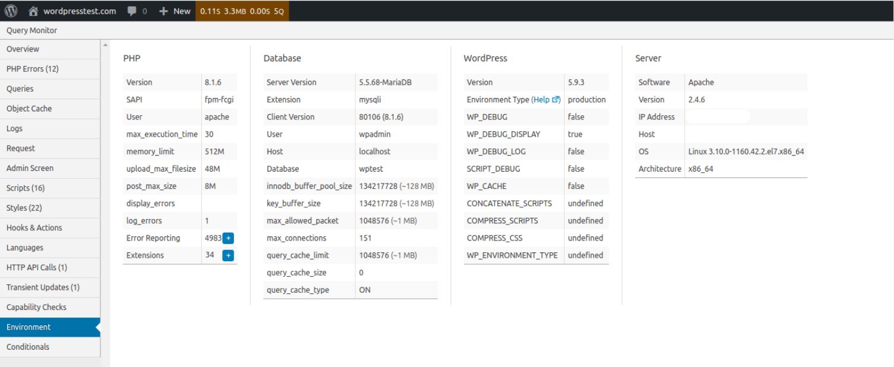Image resolution: width=894 pixels, height=367 pixels.
Task: Click Client Version 80106 (8.1.6)
Action: (x=381, y=117)
